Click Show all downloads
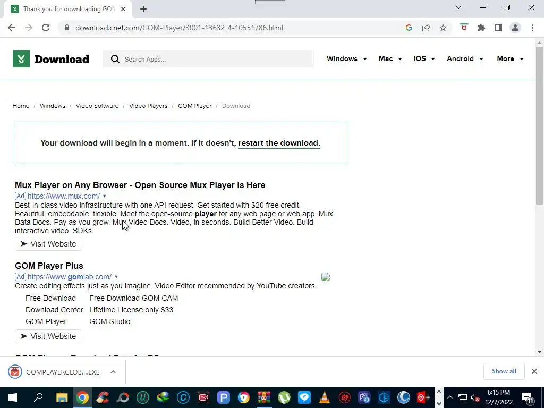This screenshot has width=544, height=408. click(504, 371)
